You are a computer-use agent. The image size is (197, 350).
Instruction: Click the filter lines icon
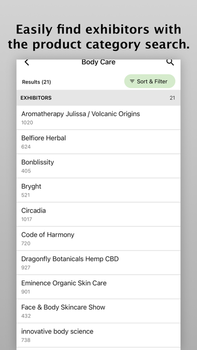pyautogui.click(x=132, y=81)
